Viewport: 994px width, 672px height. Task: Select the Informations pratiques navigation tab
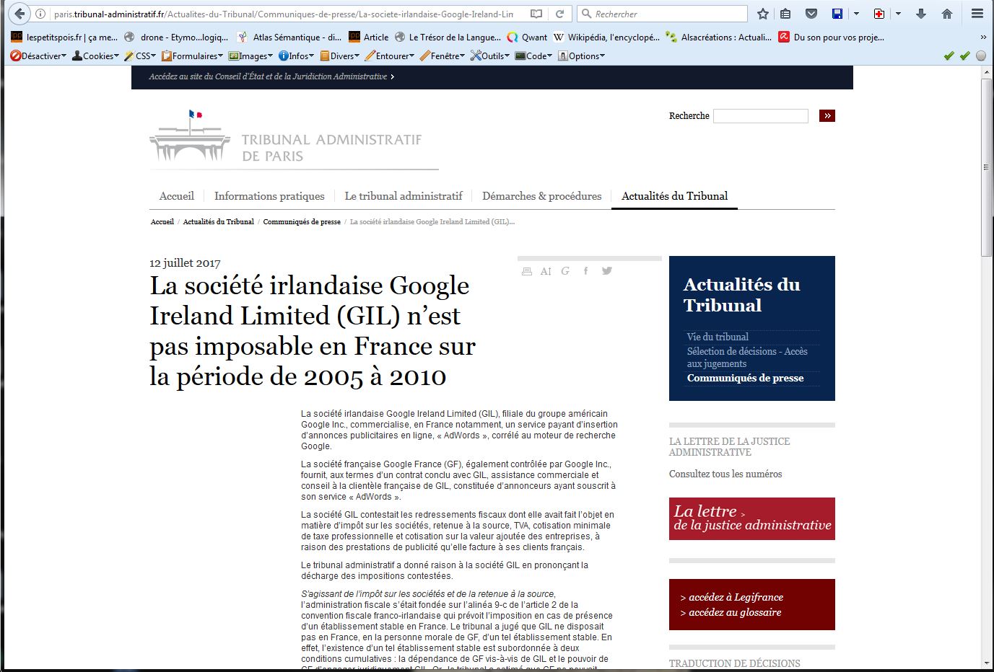(x=269, y=196)
